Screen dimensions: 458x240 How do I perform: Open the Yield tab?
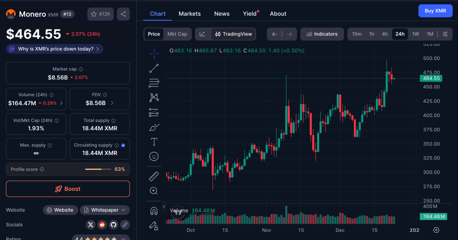(x=250, y=14)
